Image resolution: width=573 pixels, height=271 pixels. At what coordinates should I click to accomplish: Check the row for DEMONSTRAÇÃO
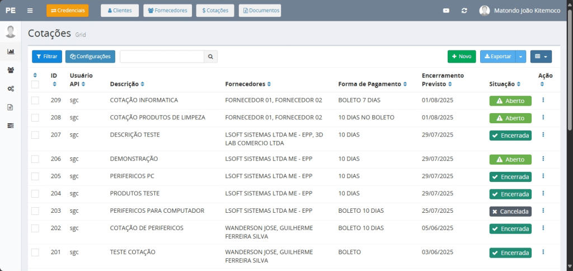coord(35,159)
